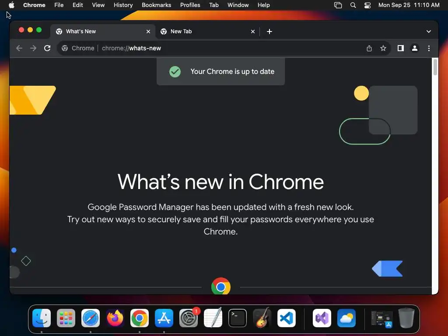Open the Window menu
448x336 pixels.
click(x=238, y=5)
